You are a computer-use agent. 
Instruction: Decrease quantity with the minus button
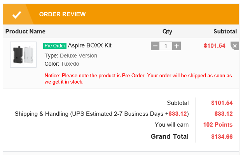pyautogui.click(x=155, y=46)
